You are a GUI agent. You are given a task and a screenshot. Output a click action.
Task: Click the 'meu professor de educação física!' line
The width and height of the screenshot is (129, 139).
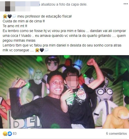point(44,16)
